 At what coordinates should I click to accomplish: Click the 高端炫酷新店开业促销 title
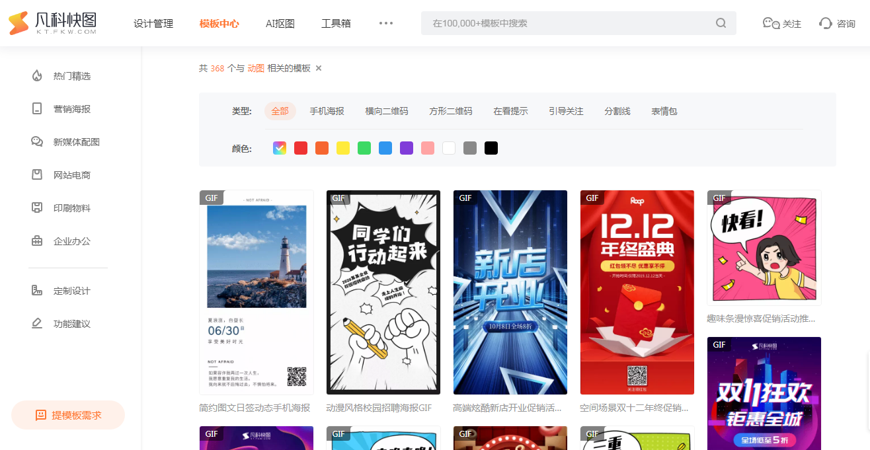click(507, 408)
